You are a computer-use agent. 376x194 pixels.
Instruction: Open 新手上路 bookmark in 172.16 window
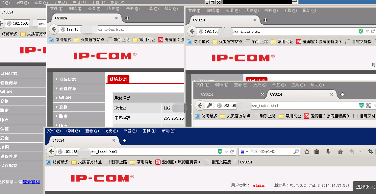coord(118,39)
